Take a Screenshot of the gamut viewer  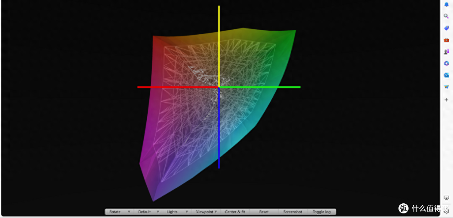(293, 212)
